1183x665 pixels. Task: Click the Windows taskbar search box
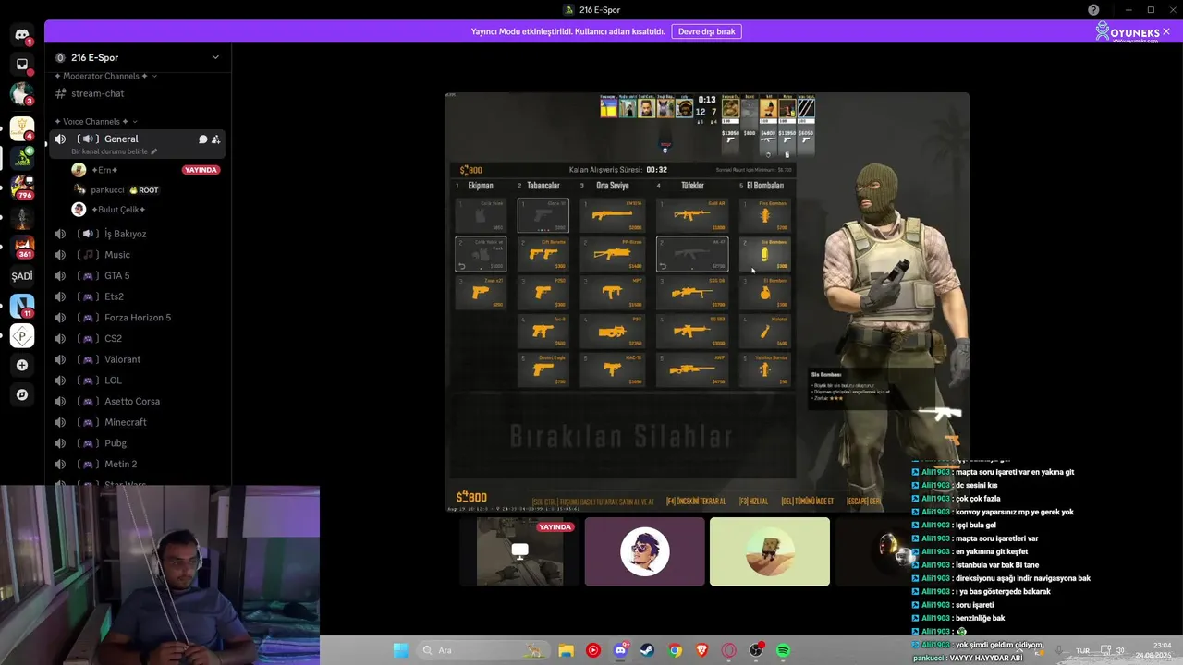click(484, 650)
